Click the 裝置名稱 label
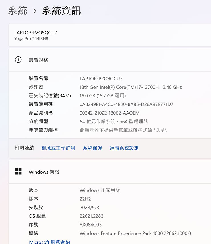The height and width of the screenshot is (244, 211). [x=38, y=78]
